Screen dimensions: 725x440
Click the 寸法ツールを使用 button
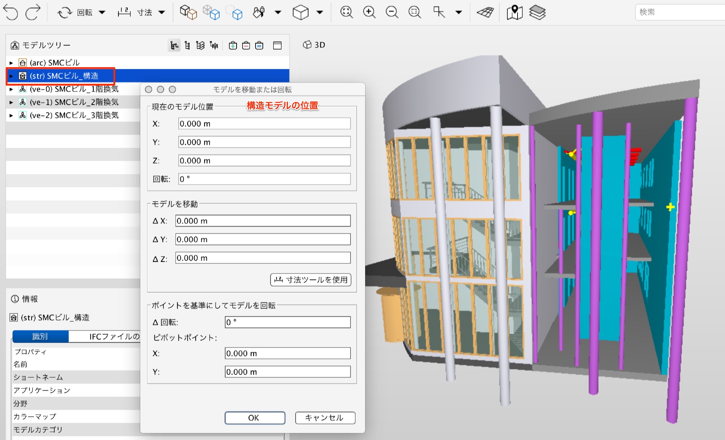coord(311,279)
